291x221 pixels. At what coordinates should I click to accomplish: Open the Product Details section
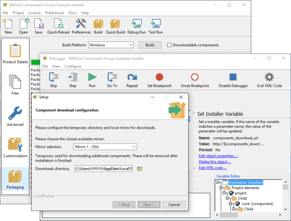(15, 54)
